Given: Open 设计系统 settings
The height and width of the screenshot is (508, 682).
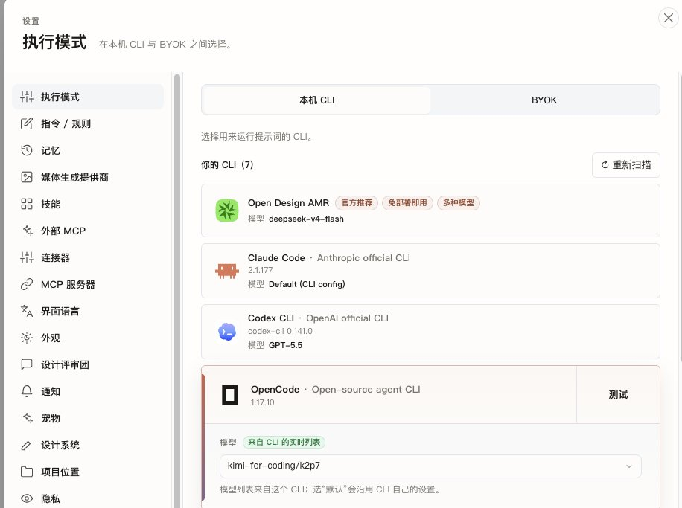Looking at the screenshot, I should [88, 445].
